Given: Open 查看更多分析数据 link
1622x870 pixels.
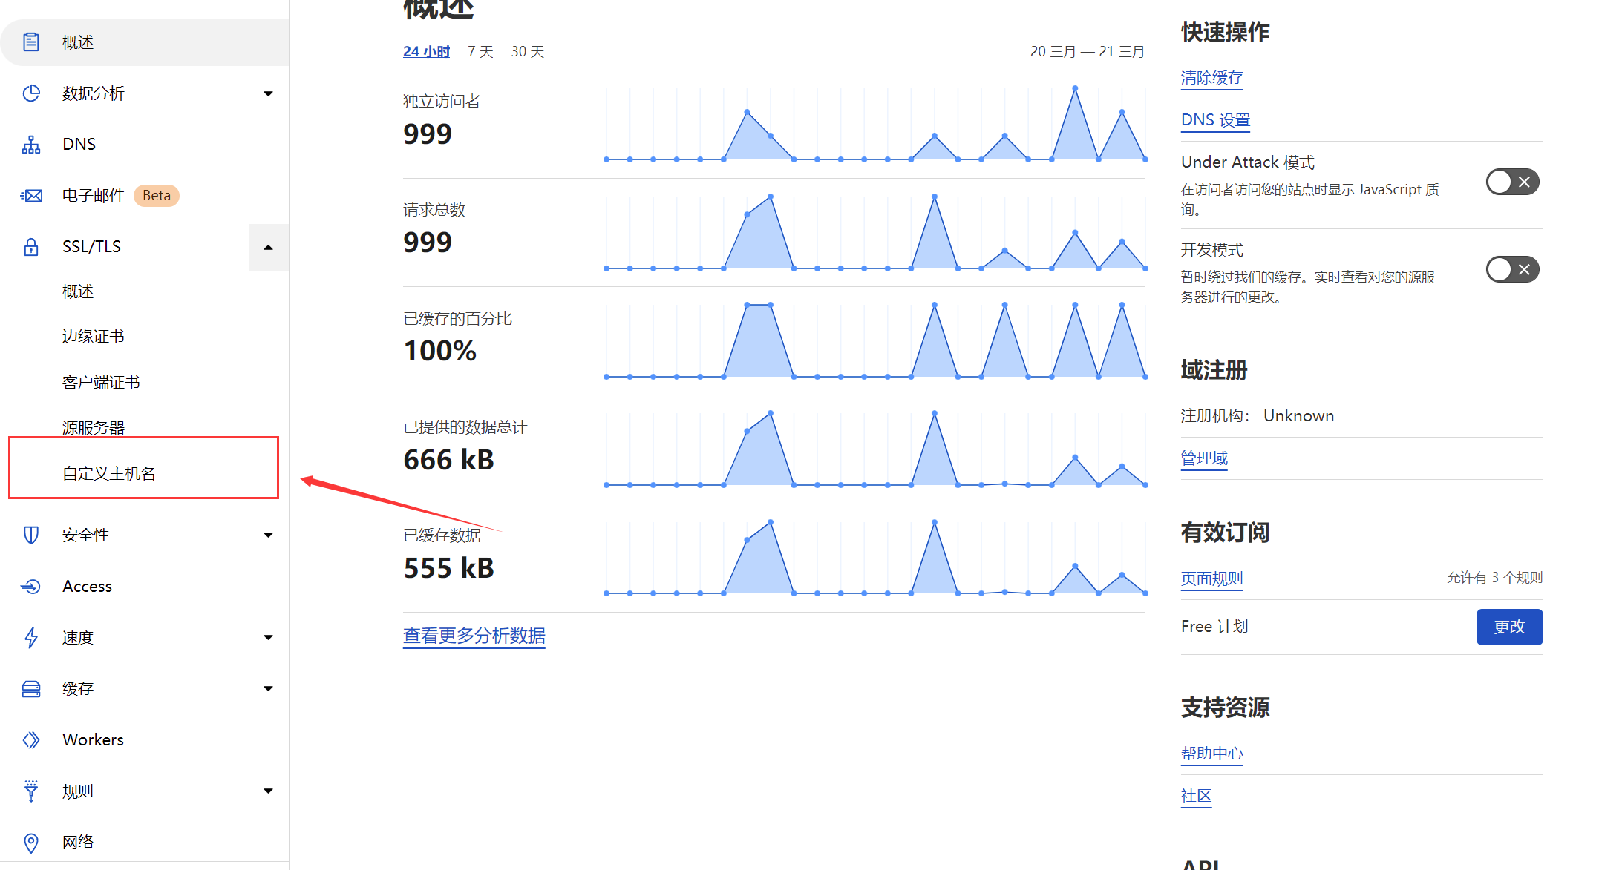Looking at the screenshot, I should pyautogui.click(x=474, y=636).
